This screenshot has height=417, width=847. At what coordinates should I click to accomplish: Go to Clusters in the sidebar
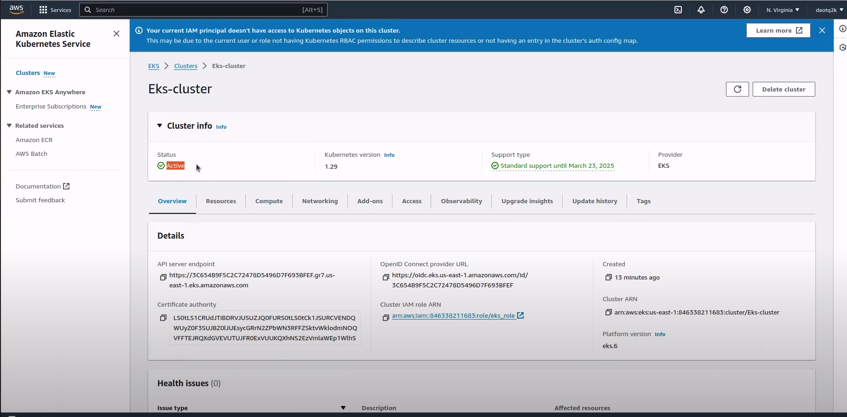click(28, 73)
